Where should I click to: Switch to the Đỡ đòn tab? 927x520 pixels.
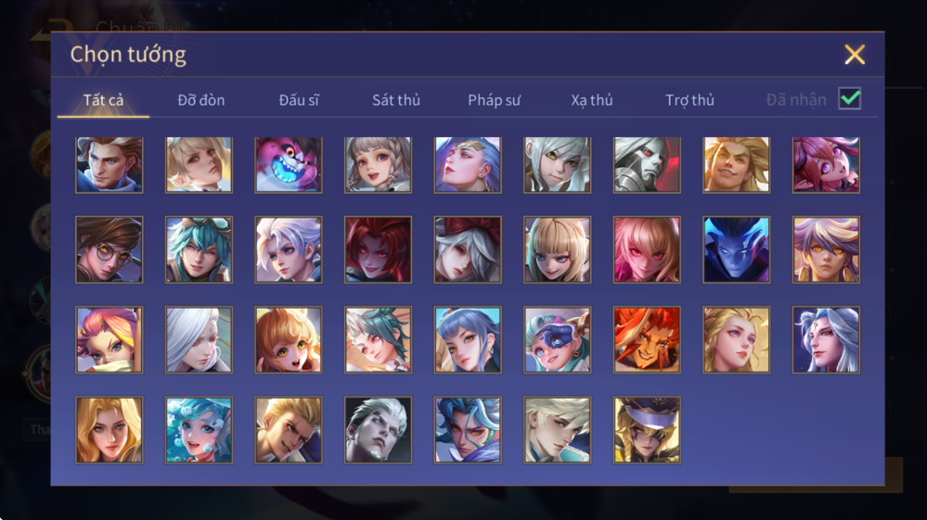coord(201,100)
